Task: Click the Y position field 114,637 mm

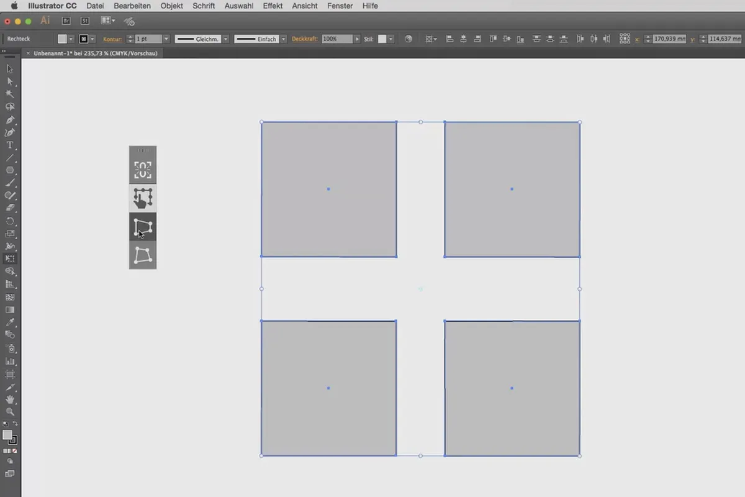Action: tap(726, 39)
